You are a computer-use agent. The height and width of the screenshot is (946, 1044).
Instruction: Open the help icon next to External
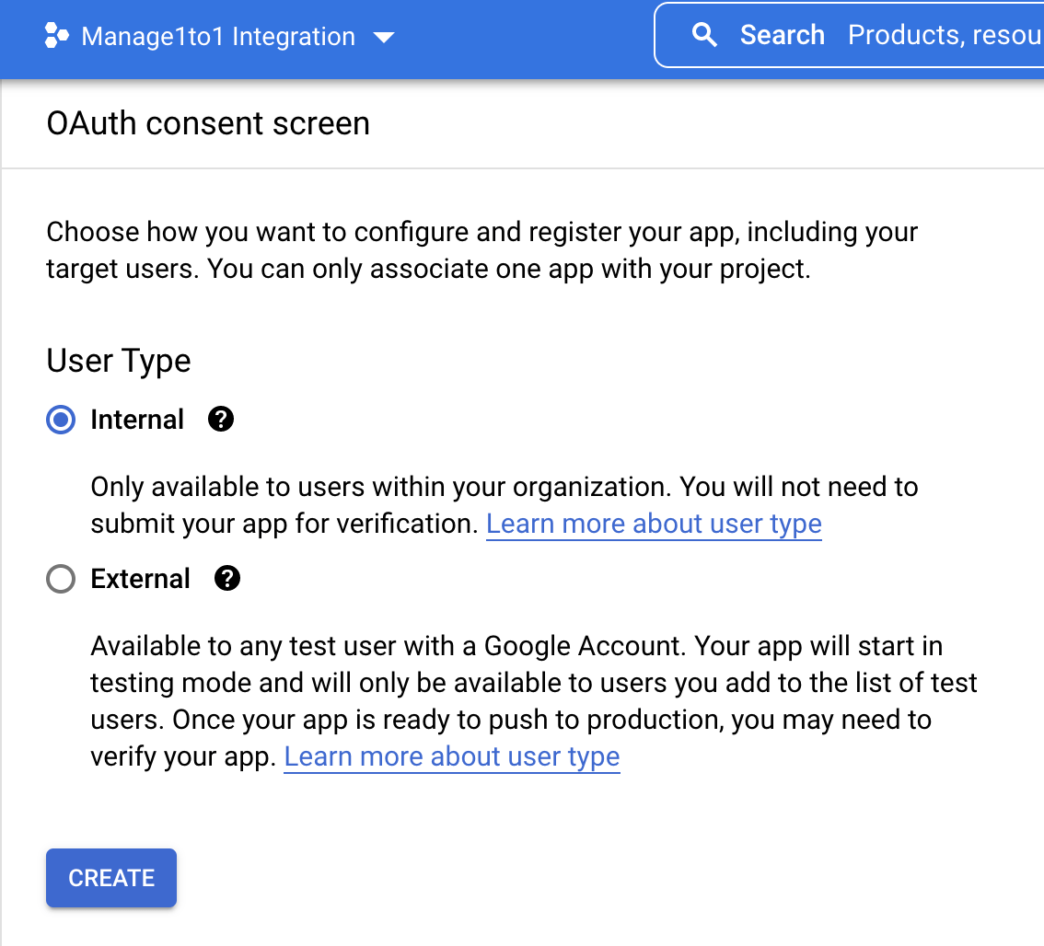point(226,579)
